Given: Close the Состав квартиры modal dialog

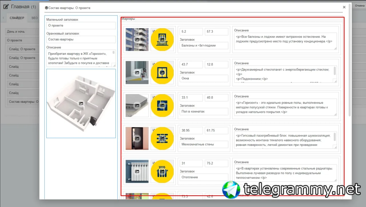Looking at the screenshot, I should click(344, 7).
